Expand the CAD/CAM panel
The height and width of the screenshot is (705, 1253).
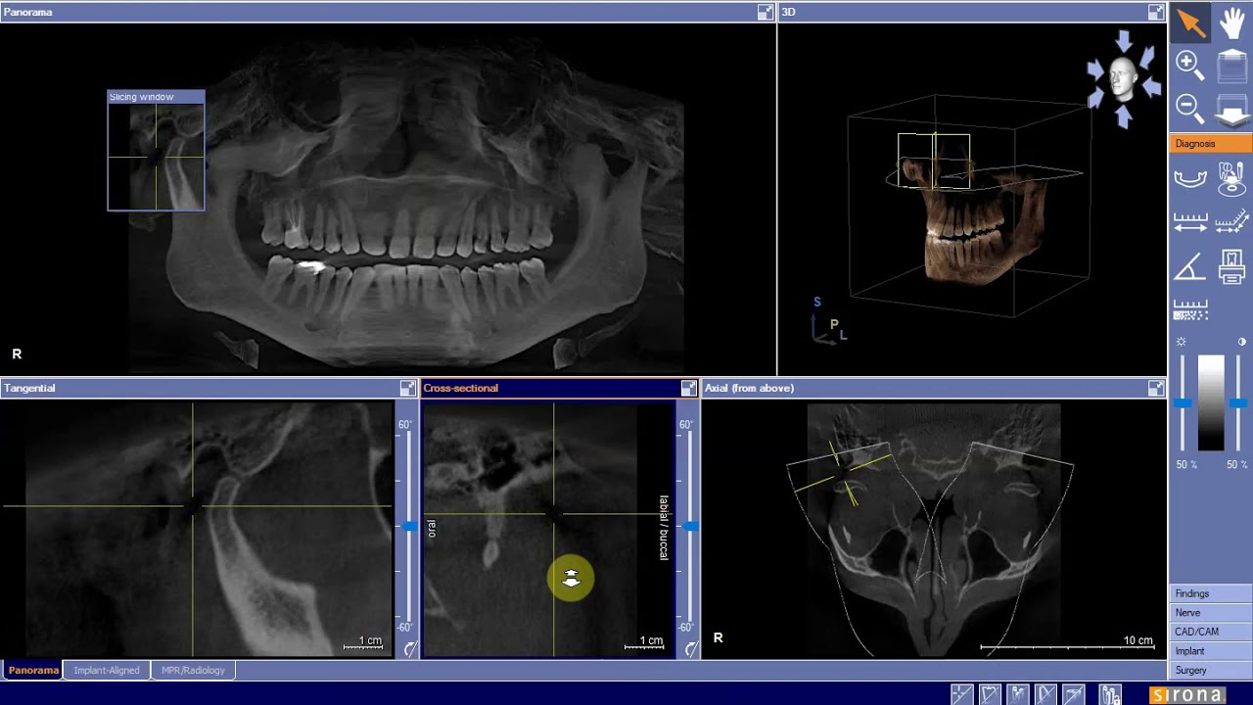coord(1211,632)
